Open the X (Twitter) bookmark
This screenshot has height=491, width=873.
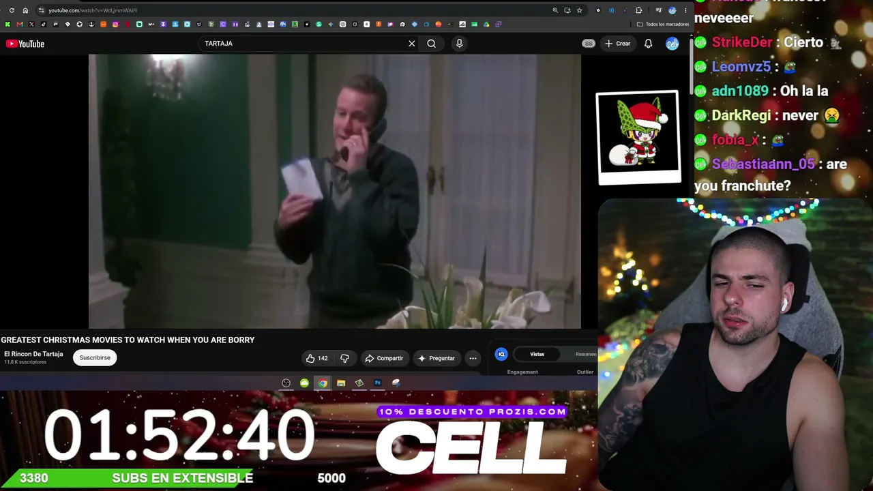tap(31, 25)
